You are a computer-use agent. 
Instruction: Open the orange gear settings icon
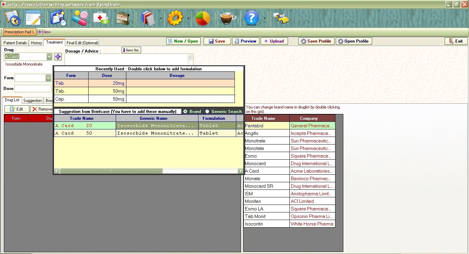[x=175, y=18]
